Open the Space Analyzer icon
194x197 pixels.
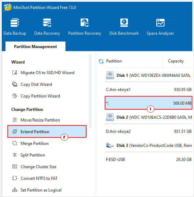coord(160,23)
